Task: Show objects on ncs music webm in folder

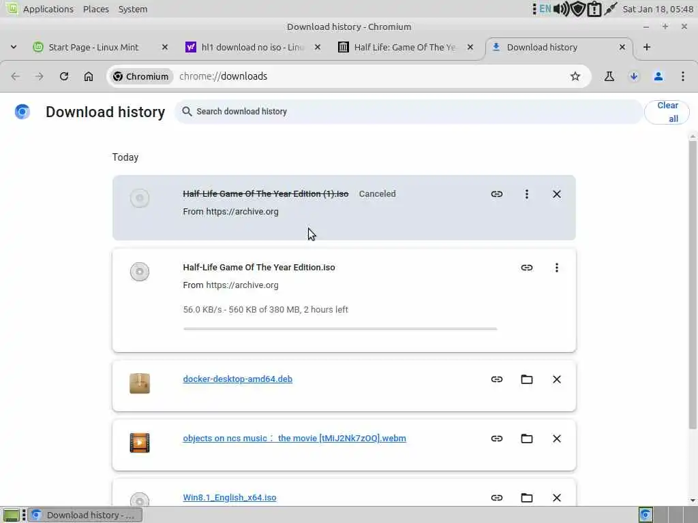Action: pos(527,439)
